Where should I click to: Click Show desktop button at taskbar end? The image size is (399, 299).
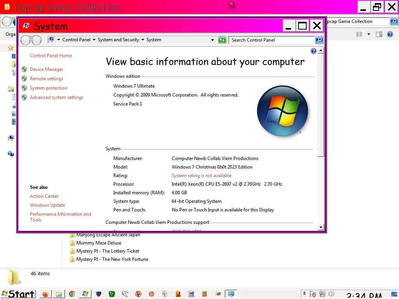(394, 294)
